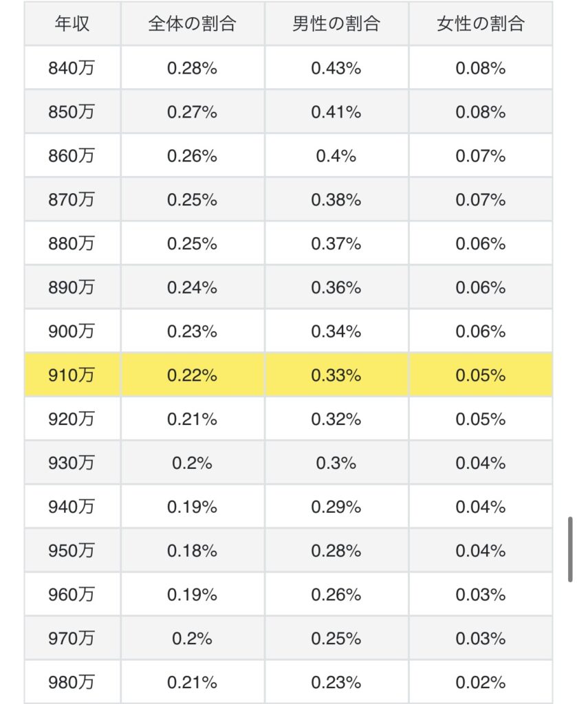The image size is (577, 704).
Task: Select the 870万 income cell
Action: tap(72, 199)
